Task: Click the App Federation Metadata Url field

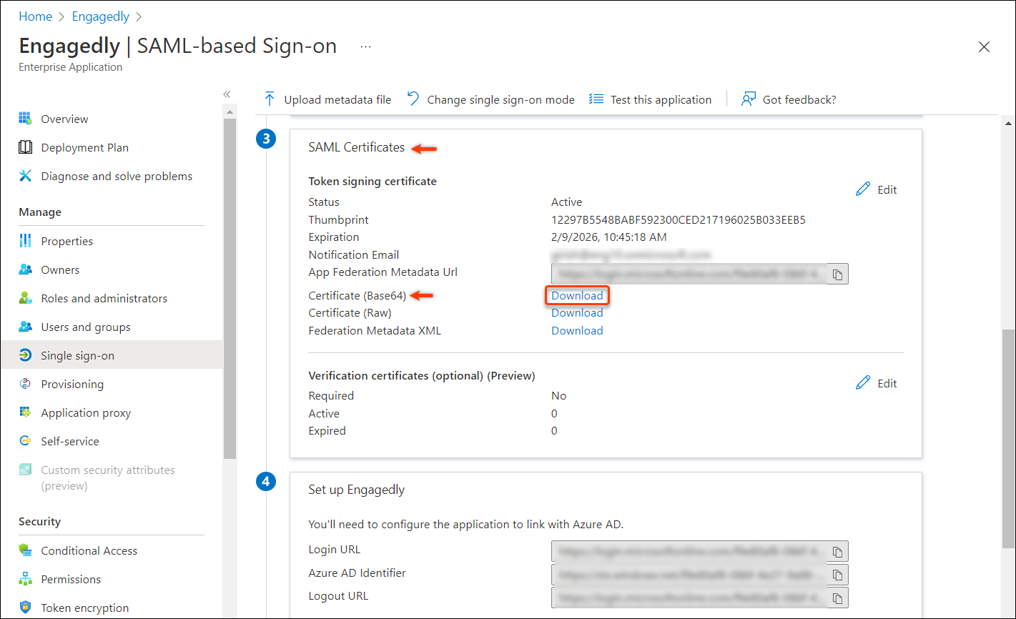Action: pos(690,274)
